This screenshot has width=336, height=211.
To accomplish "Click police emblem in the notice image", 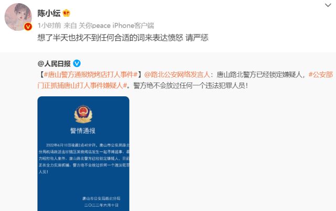I will [83, 114].
